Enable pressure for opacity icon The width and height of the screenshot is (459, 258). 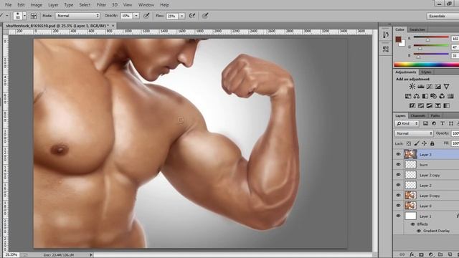(x=146, y=16)
